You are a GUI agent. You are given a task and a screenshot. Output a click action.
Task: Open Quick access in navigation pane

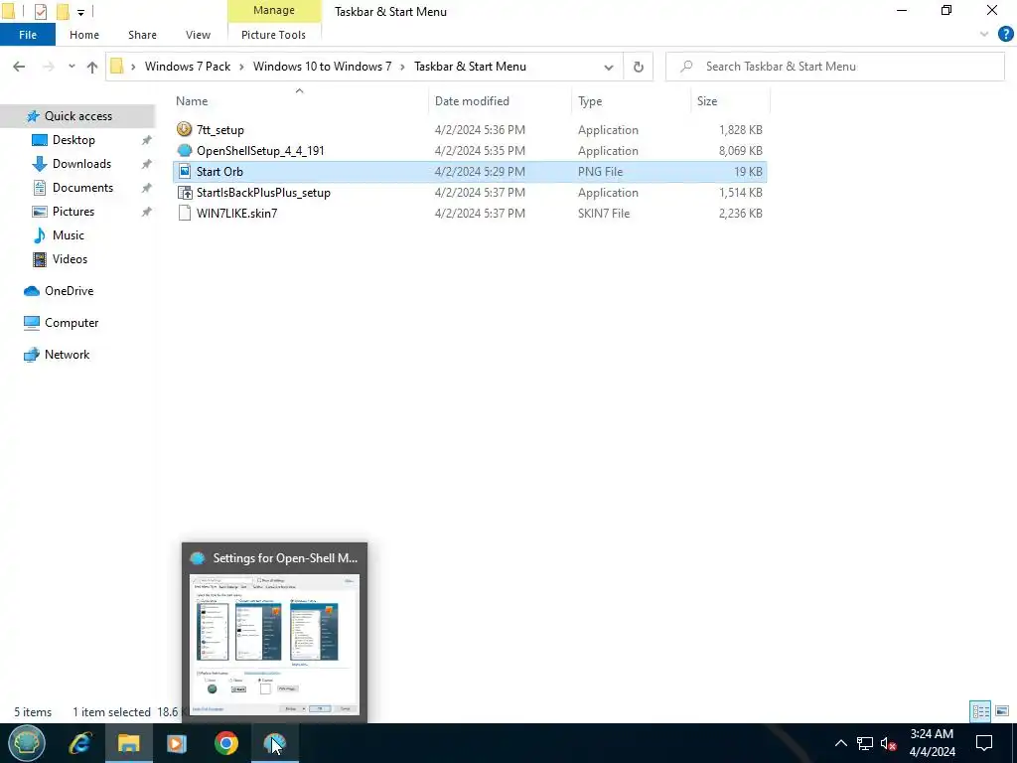[x=77, y=116]
